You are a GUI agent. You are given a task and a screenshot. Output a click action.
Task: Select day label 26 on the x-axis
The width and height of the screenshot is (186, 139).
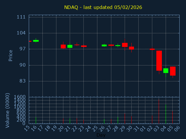pyautogui.click(x=102, y=129)
